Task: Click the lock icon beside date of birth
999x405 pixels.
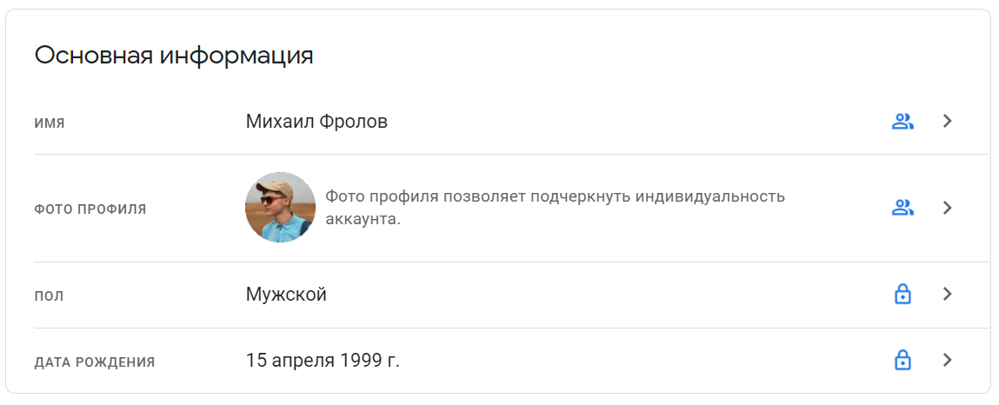Action: pos(902,360)
